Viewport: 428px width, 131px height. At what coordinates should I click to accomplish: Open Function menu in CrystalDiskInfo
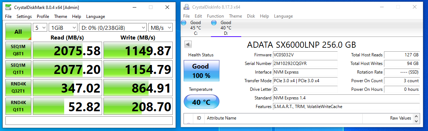(215, 16)
